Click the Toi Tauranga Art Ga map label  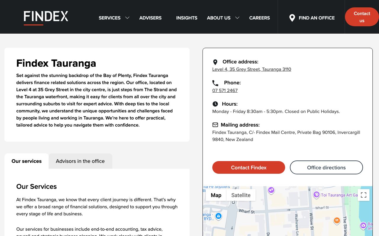pos(339,195)
